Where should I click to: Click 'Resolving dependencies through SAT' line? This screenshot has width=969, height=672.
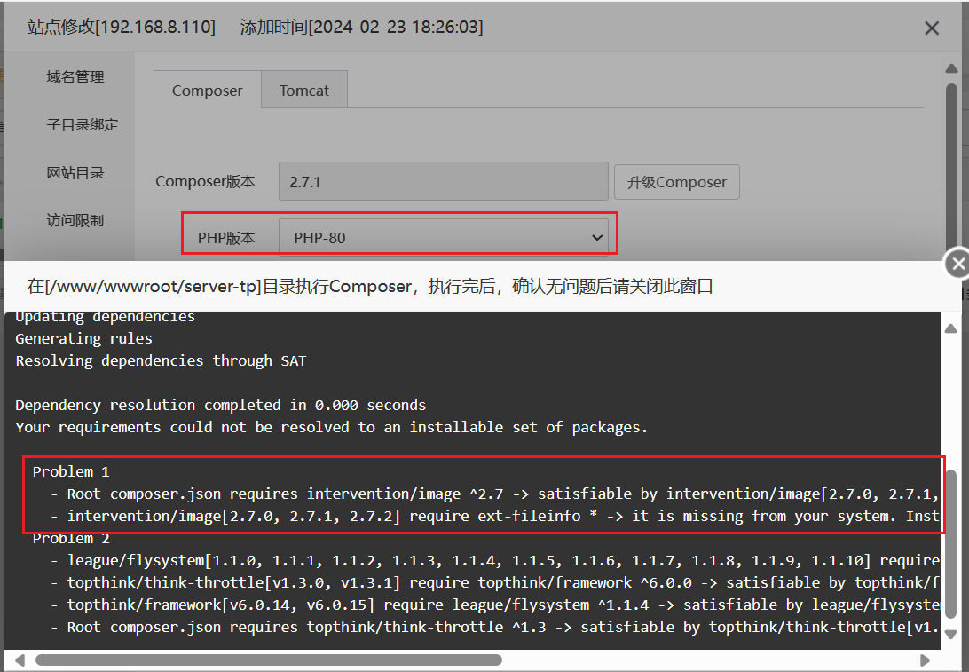coord(161,361)
